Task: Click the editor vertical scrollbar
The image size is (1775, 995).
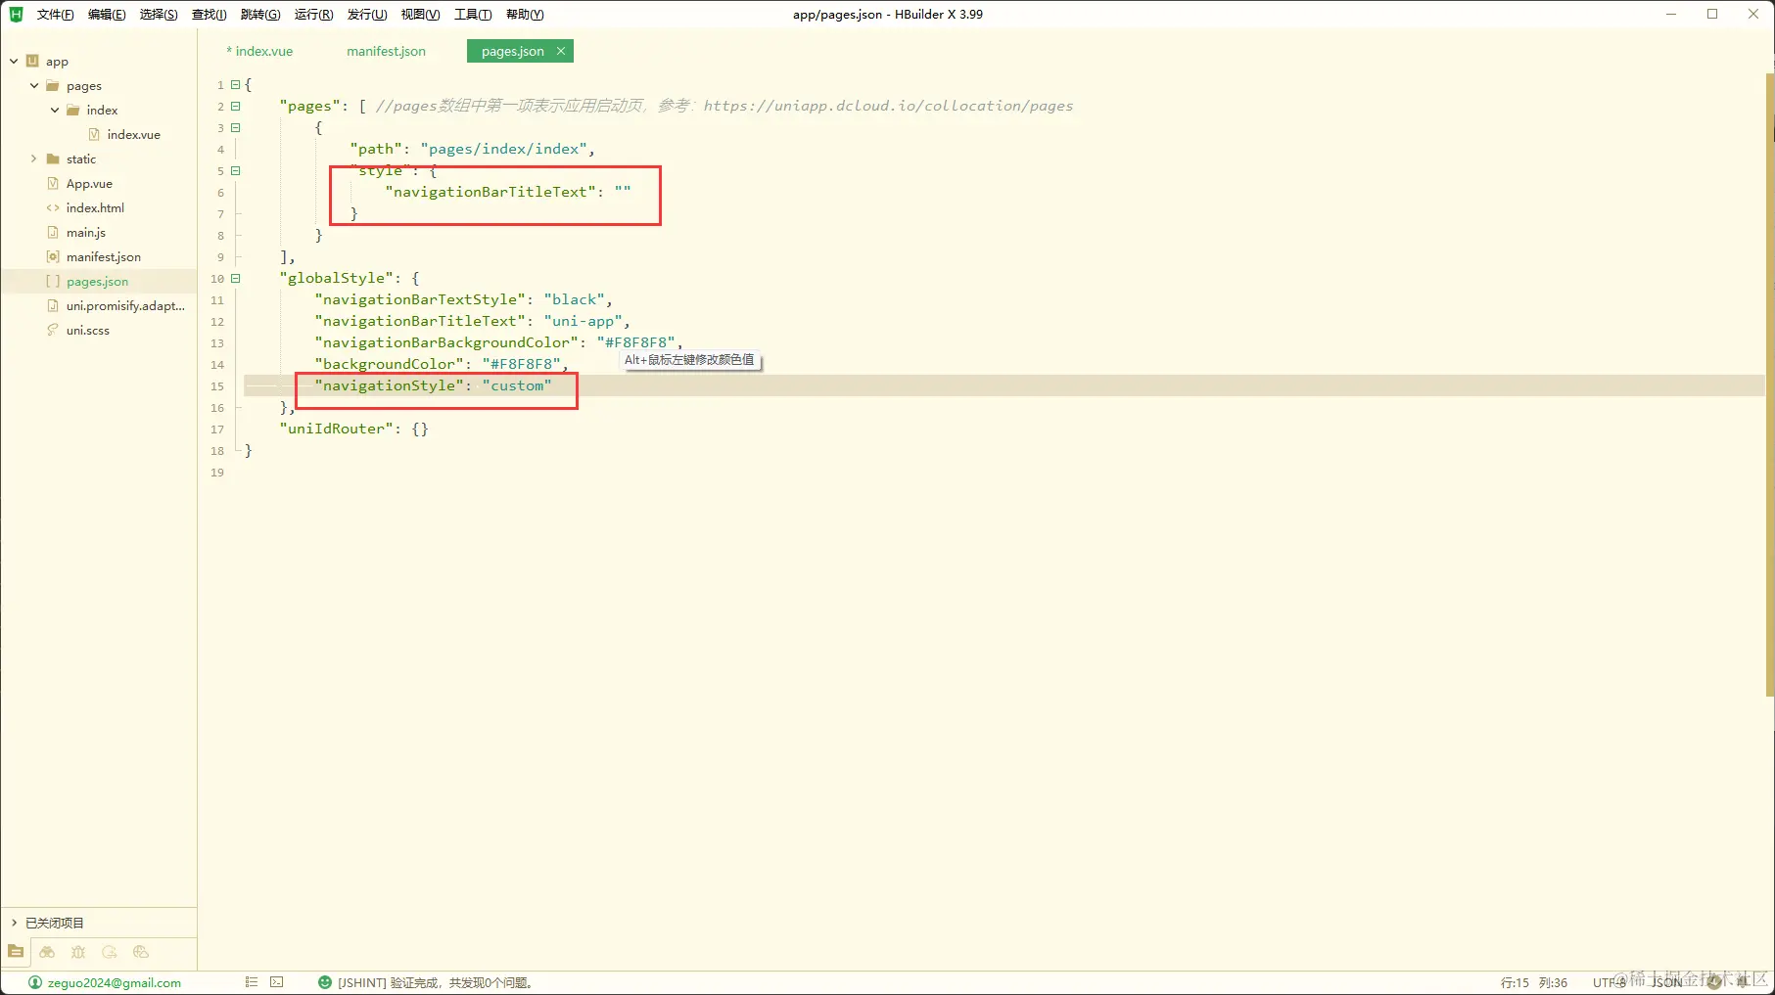Action: [x=1770, y=384]
